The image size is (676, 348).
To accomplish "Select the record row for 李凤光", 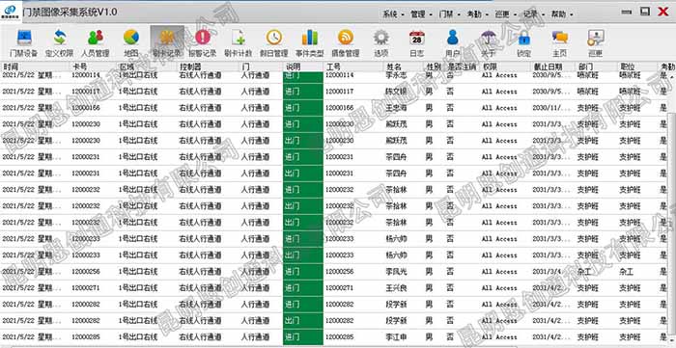I will [x=334, y=272].
